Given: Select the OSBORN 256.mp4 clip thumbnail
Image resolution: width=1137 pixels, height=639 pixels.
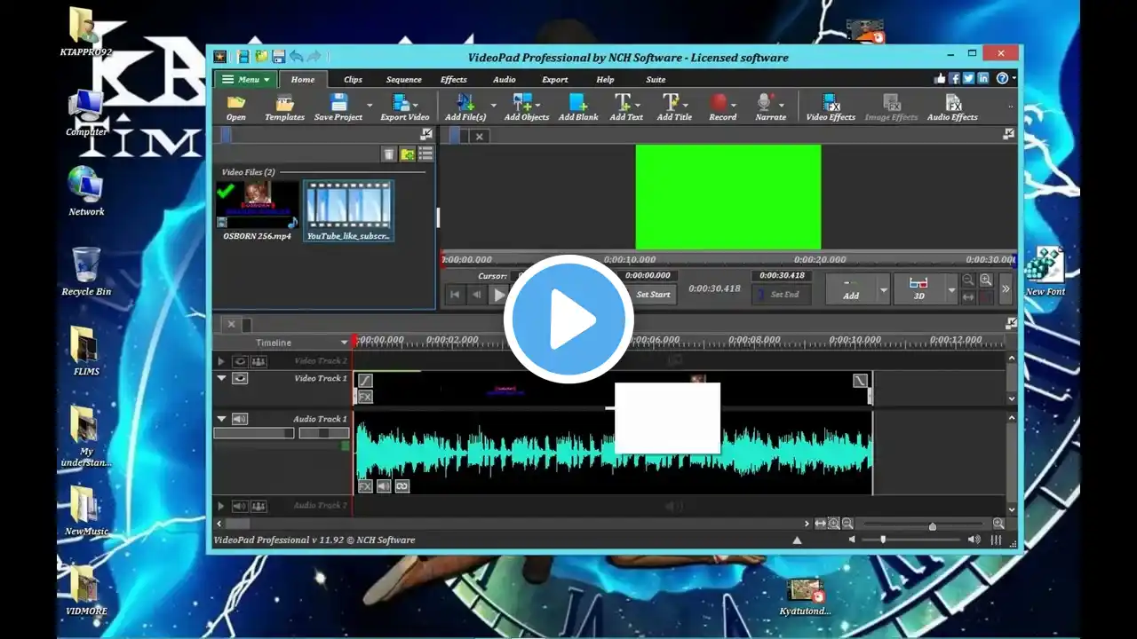Looking at the screenshot, I should coord(258,204).
